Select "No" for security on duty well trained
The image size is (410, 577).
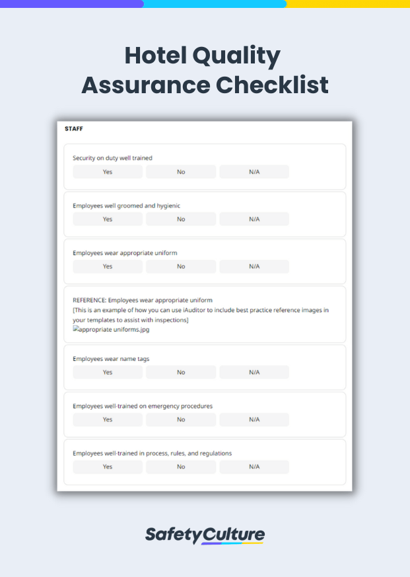coord(180,172)
